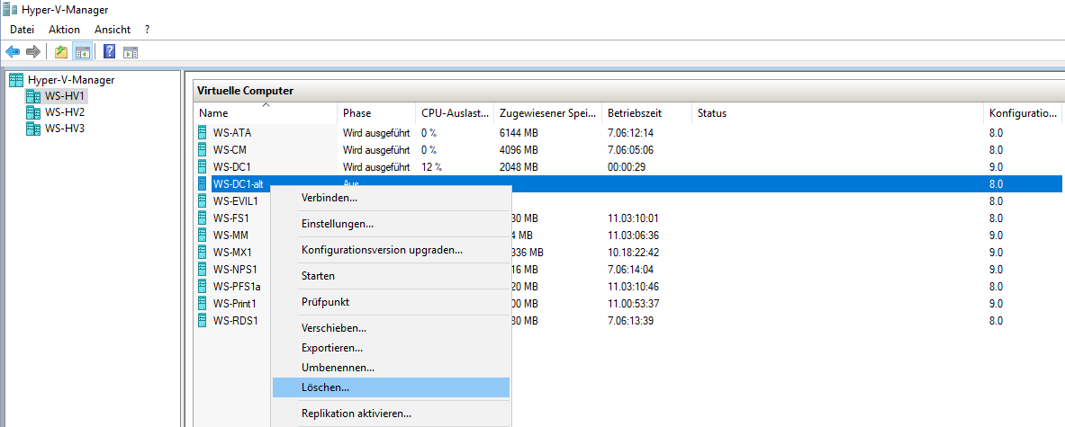This screenshot has height=427, width=1065.
Task: Open the Ansicht menu
Action: [113, 30]
